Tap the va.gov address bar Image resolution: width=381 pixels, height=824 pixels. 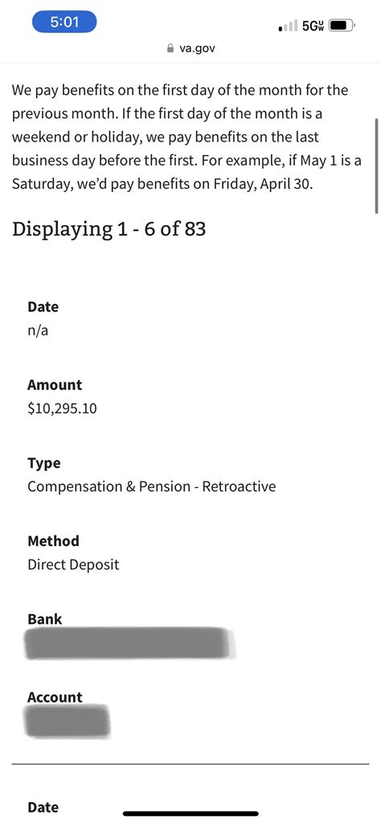190,48
